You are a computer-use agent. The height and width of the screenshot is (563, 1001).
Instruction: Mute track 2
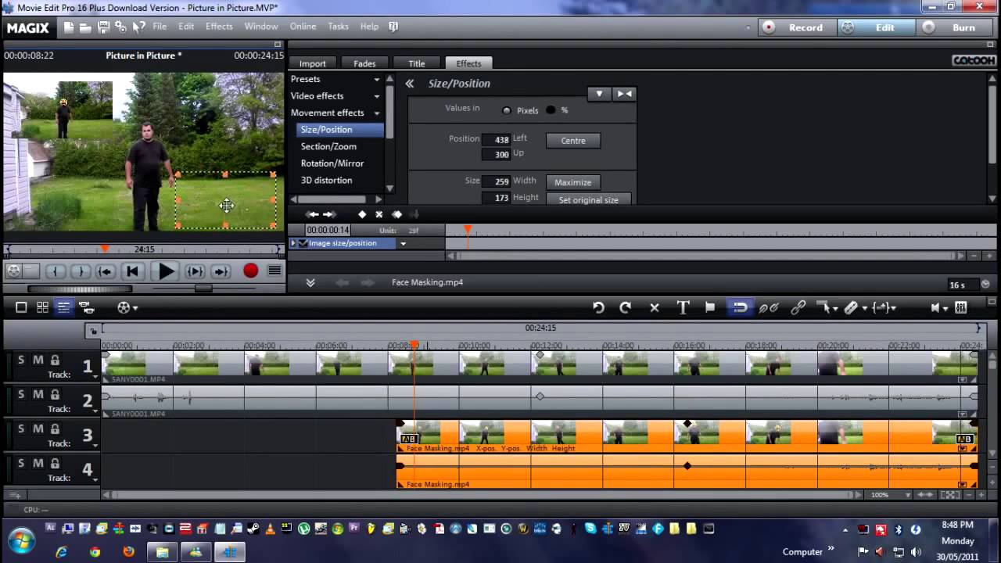pyautogui.click(x=38, y=394)
